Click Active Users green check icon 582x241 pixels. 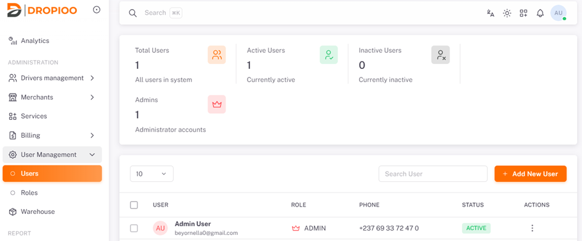point(329,55)
